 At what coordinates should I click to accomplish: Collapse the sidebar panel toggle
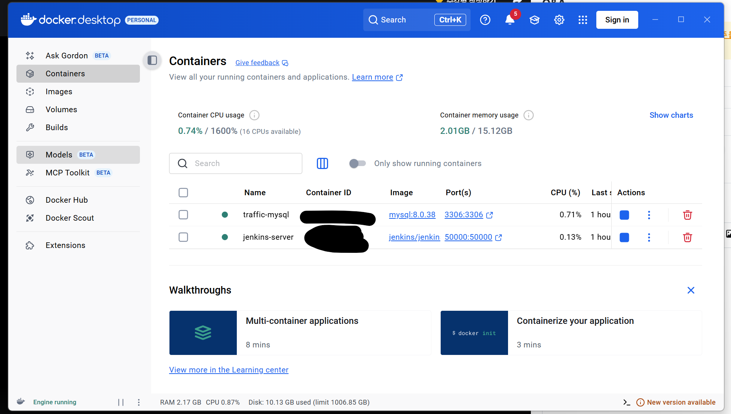152,60
